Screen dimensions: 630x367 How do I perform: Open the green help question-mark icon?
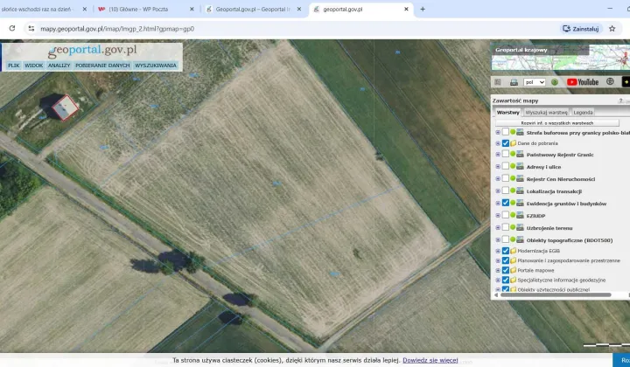[x=555, y=82]
